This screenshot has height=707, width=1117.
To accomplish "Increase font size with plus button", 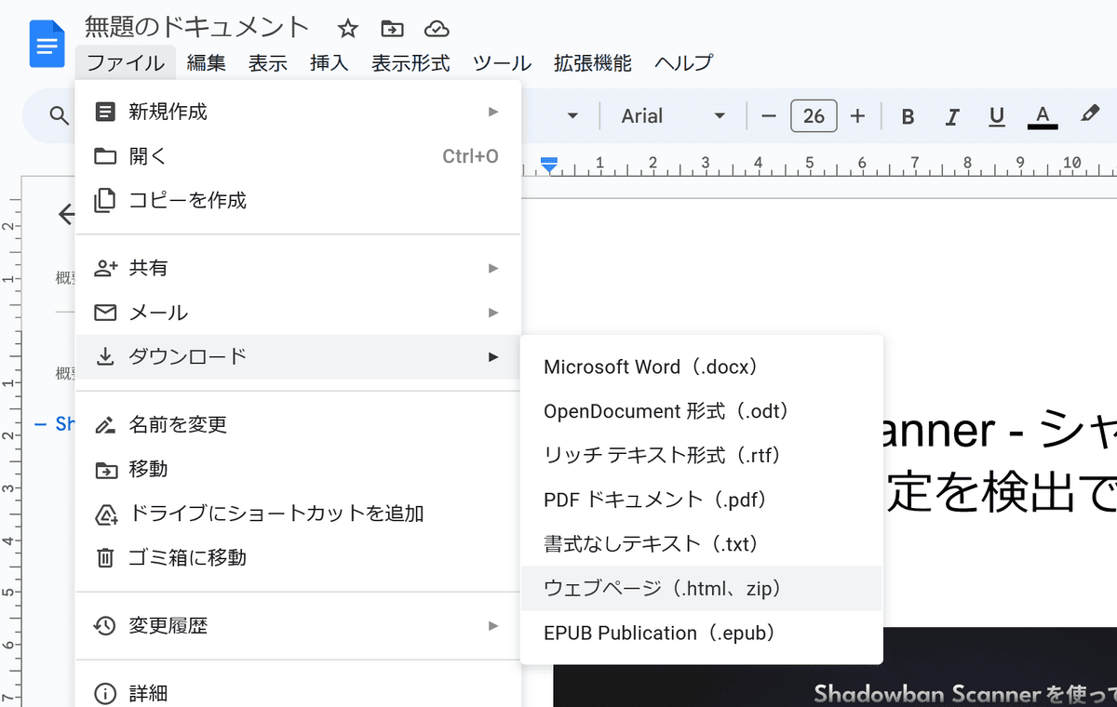I will [858, 116].
